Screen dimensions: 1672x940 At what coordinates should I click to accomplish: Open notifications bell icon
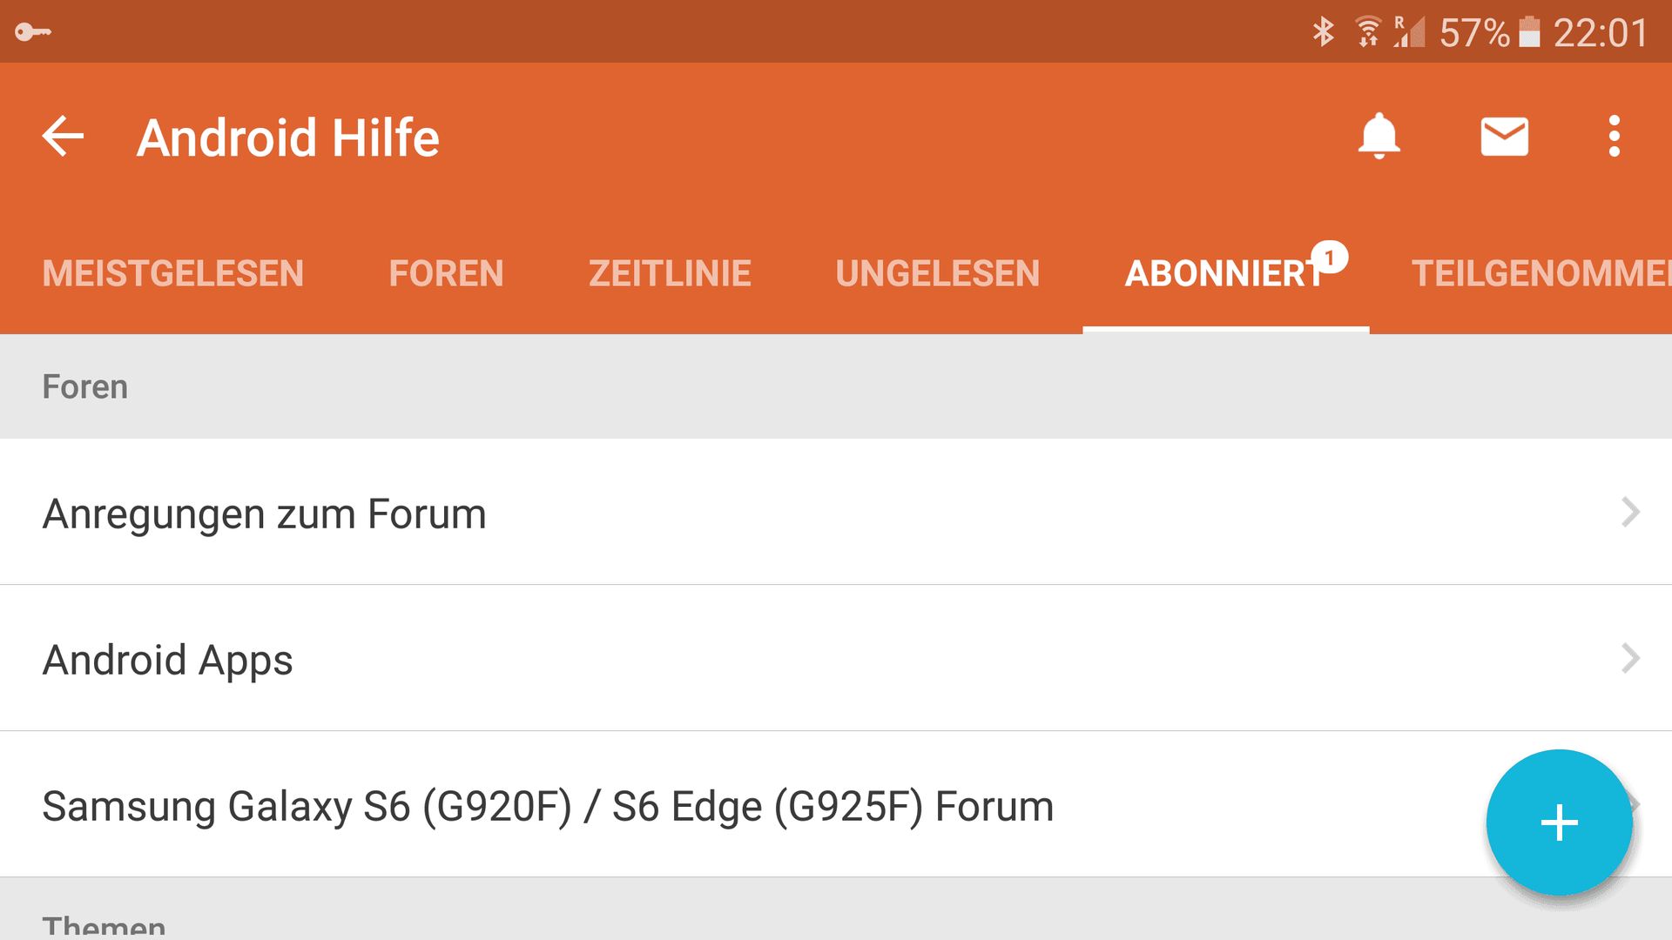(x=1379, y=136)
